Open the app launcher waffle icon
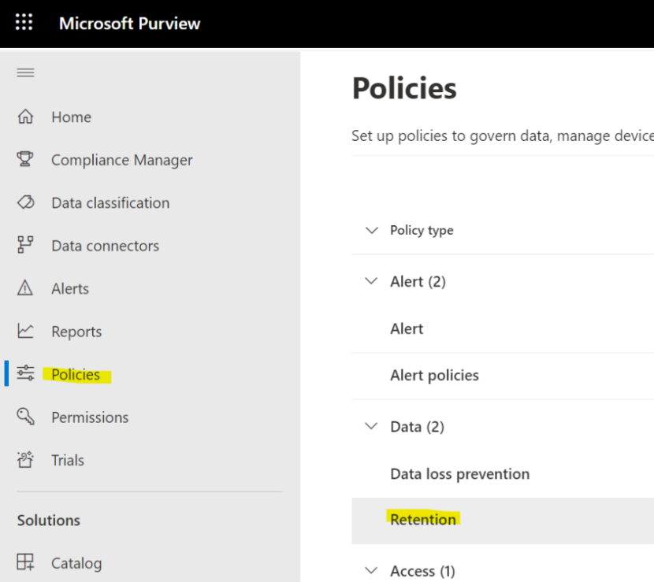The image size is (654, 582). tap(24, 22)
